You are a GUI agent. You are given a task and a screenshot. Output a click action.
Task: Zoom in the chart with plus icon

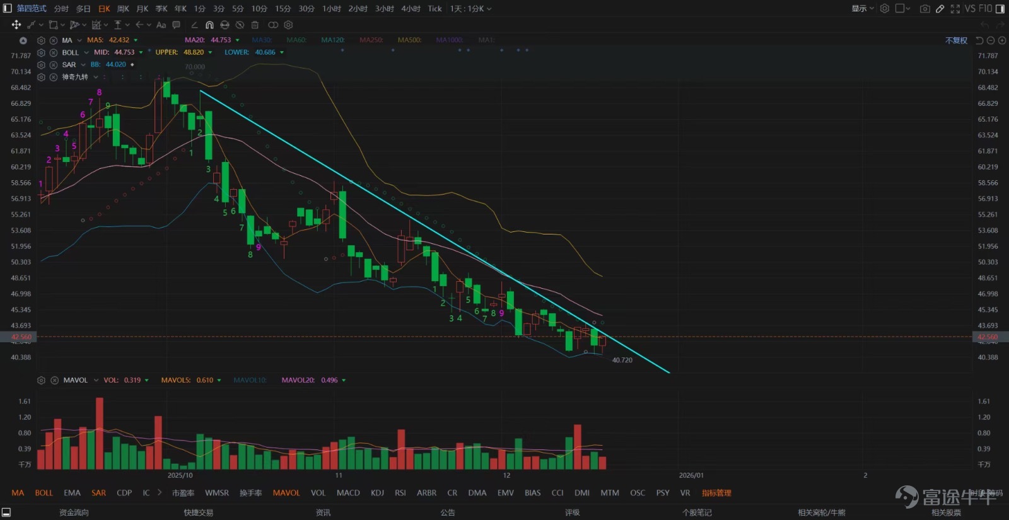pos(1002,40)
